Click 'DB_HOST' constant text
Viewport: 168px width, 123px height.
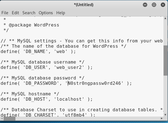pos(36,99)
